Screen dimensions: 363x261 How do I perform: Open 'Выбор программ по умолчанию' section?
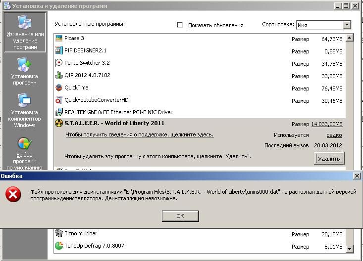[x=25, y=154]
